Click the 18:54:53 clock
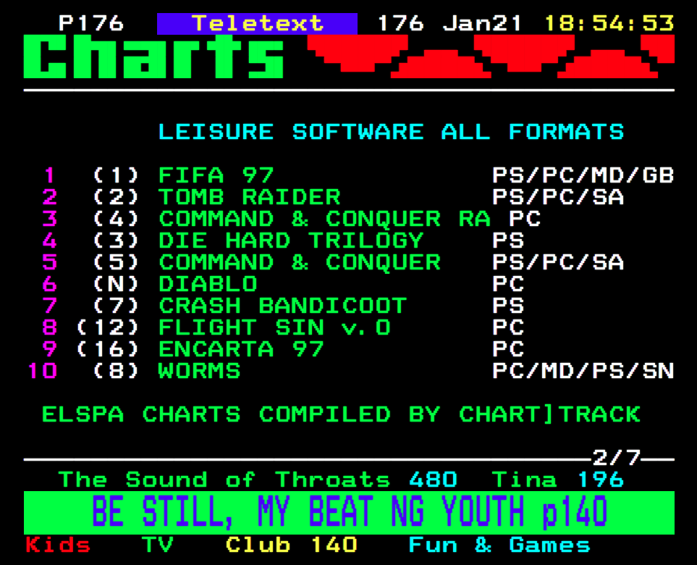The width and height of the screenshot is (697, 565). pyautogui.click(x=609, y=23)
